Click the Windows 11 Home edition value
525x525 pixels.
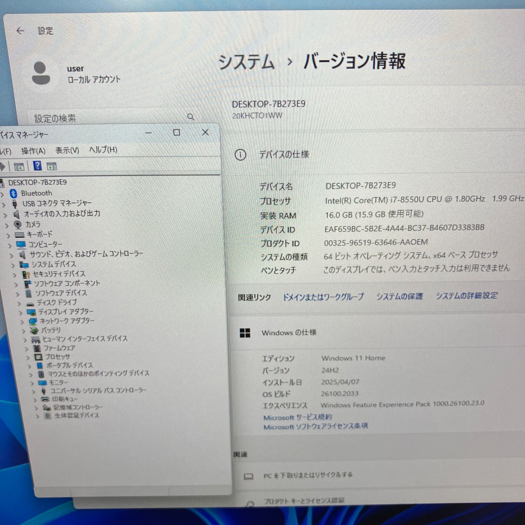(x=353, y=358)
